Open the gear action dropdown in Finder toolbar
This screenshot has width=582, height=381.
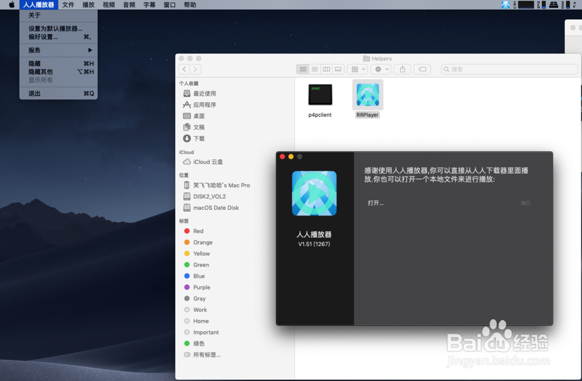(381, 69)
